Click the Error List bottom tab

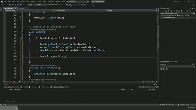[6, 102]
